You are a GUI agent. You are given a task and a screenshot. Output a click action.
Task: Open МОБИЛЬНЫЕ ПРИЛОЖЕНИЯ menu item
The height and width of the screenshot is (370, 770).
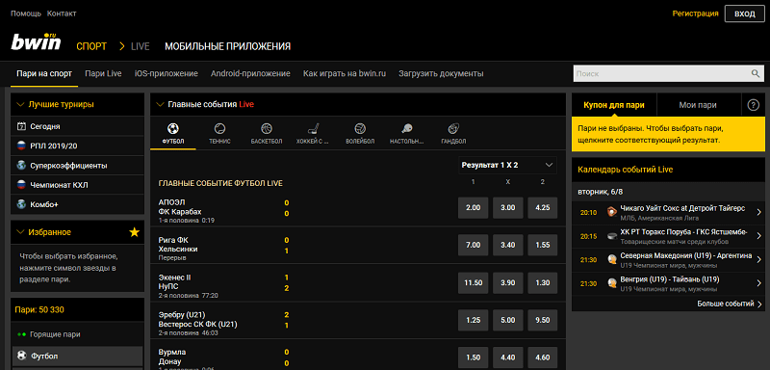[x=227, y=46]
